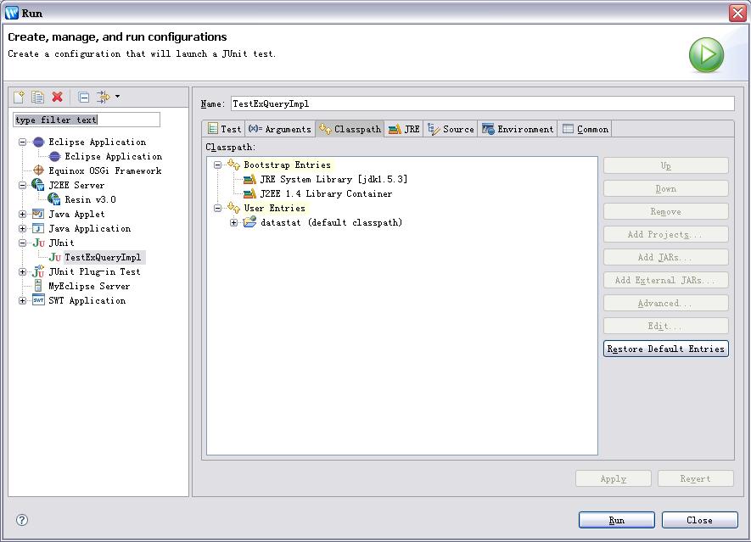
Task: Click the J2EE 1.4 Library Container icon
Action: pyautogui.click(x=249, y=193)
